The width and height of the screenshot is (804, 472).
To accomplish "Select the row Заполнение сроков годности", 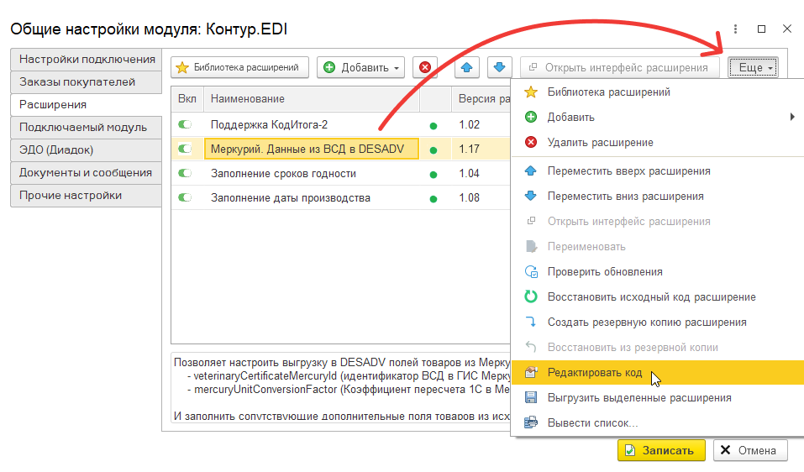I will 341,173.
